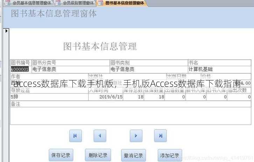
Task: Click the 价格 label
Action: (x=206, y=76)
